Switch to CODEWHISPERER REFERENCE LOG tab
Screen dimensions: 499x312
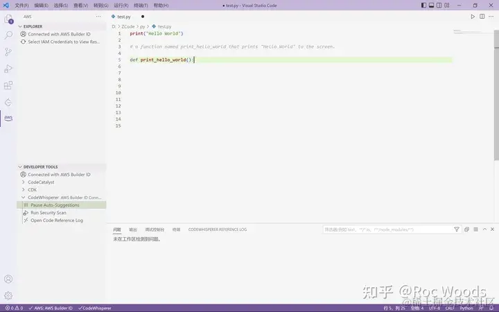point(218,229)
